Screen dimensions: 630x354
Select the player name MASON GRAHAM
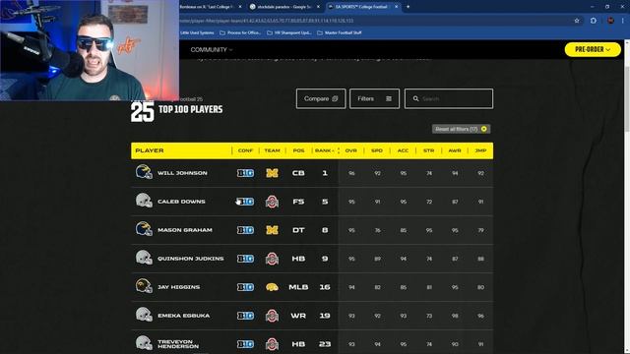(185, 230)
